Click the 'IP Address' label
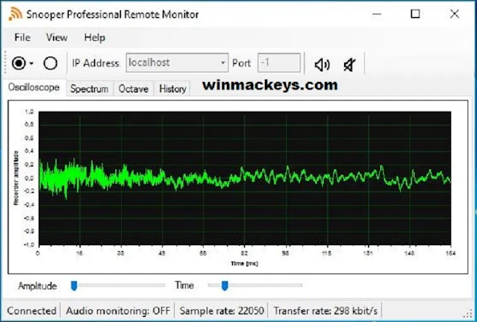Screen dimensions: 477x322 pos(96,63)
